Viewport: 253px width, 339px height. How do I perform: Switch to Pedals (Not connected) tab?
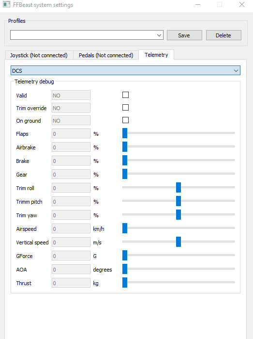point(106,55)
